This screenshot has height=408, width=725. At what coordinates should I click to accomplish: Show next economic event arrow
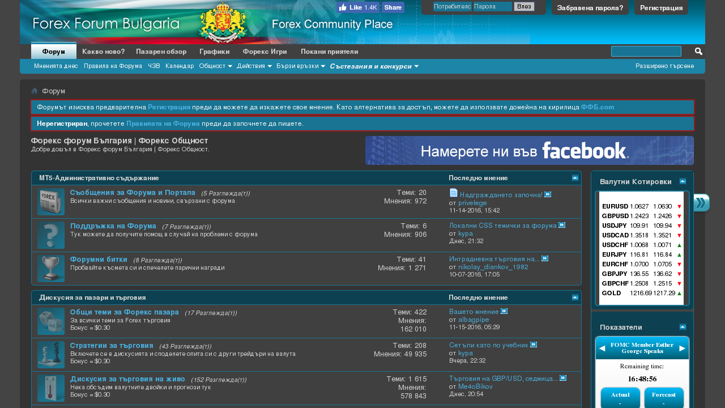683,348
